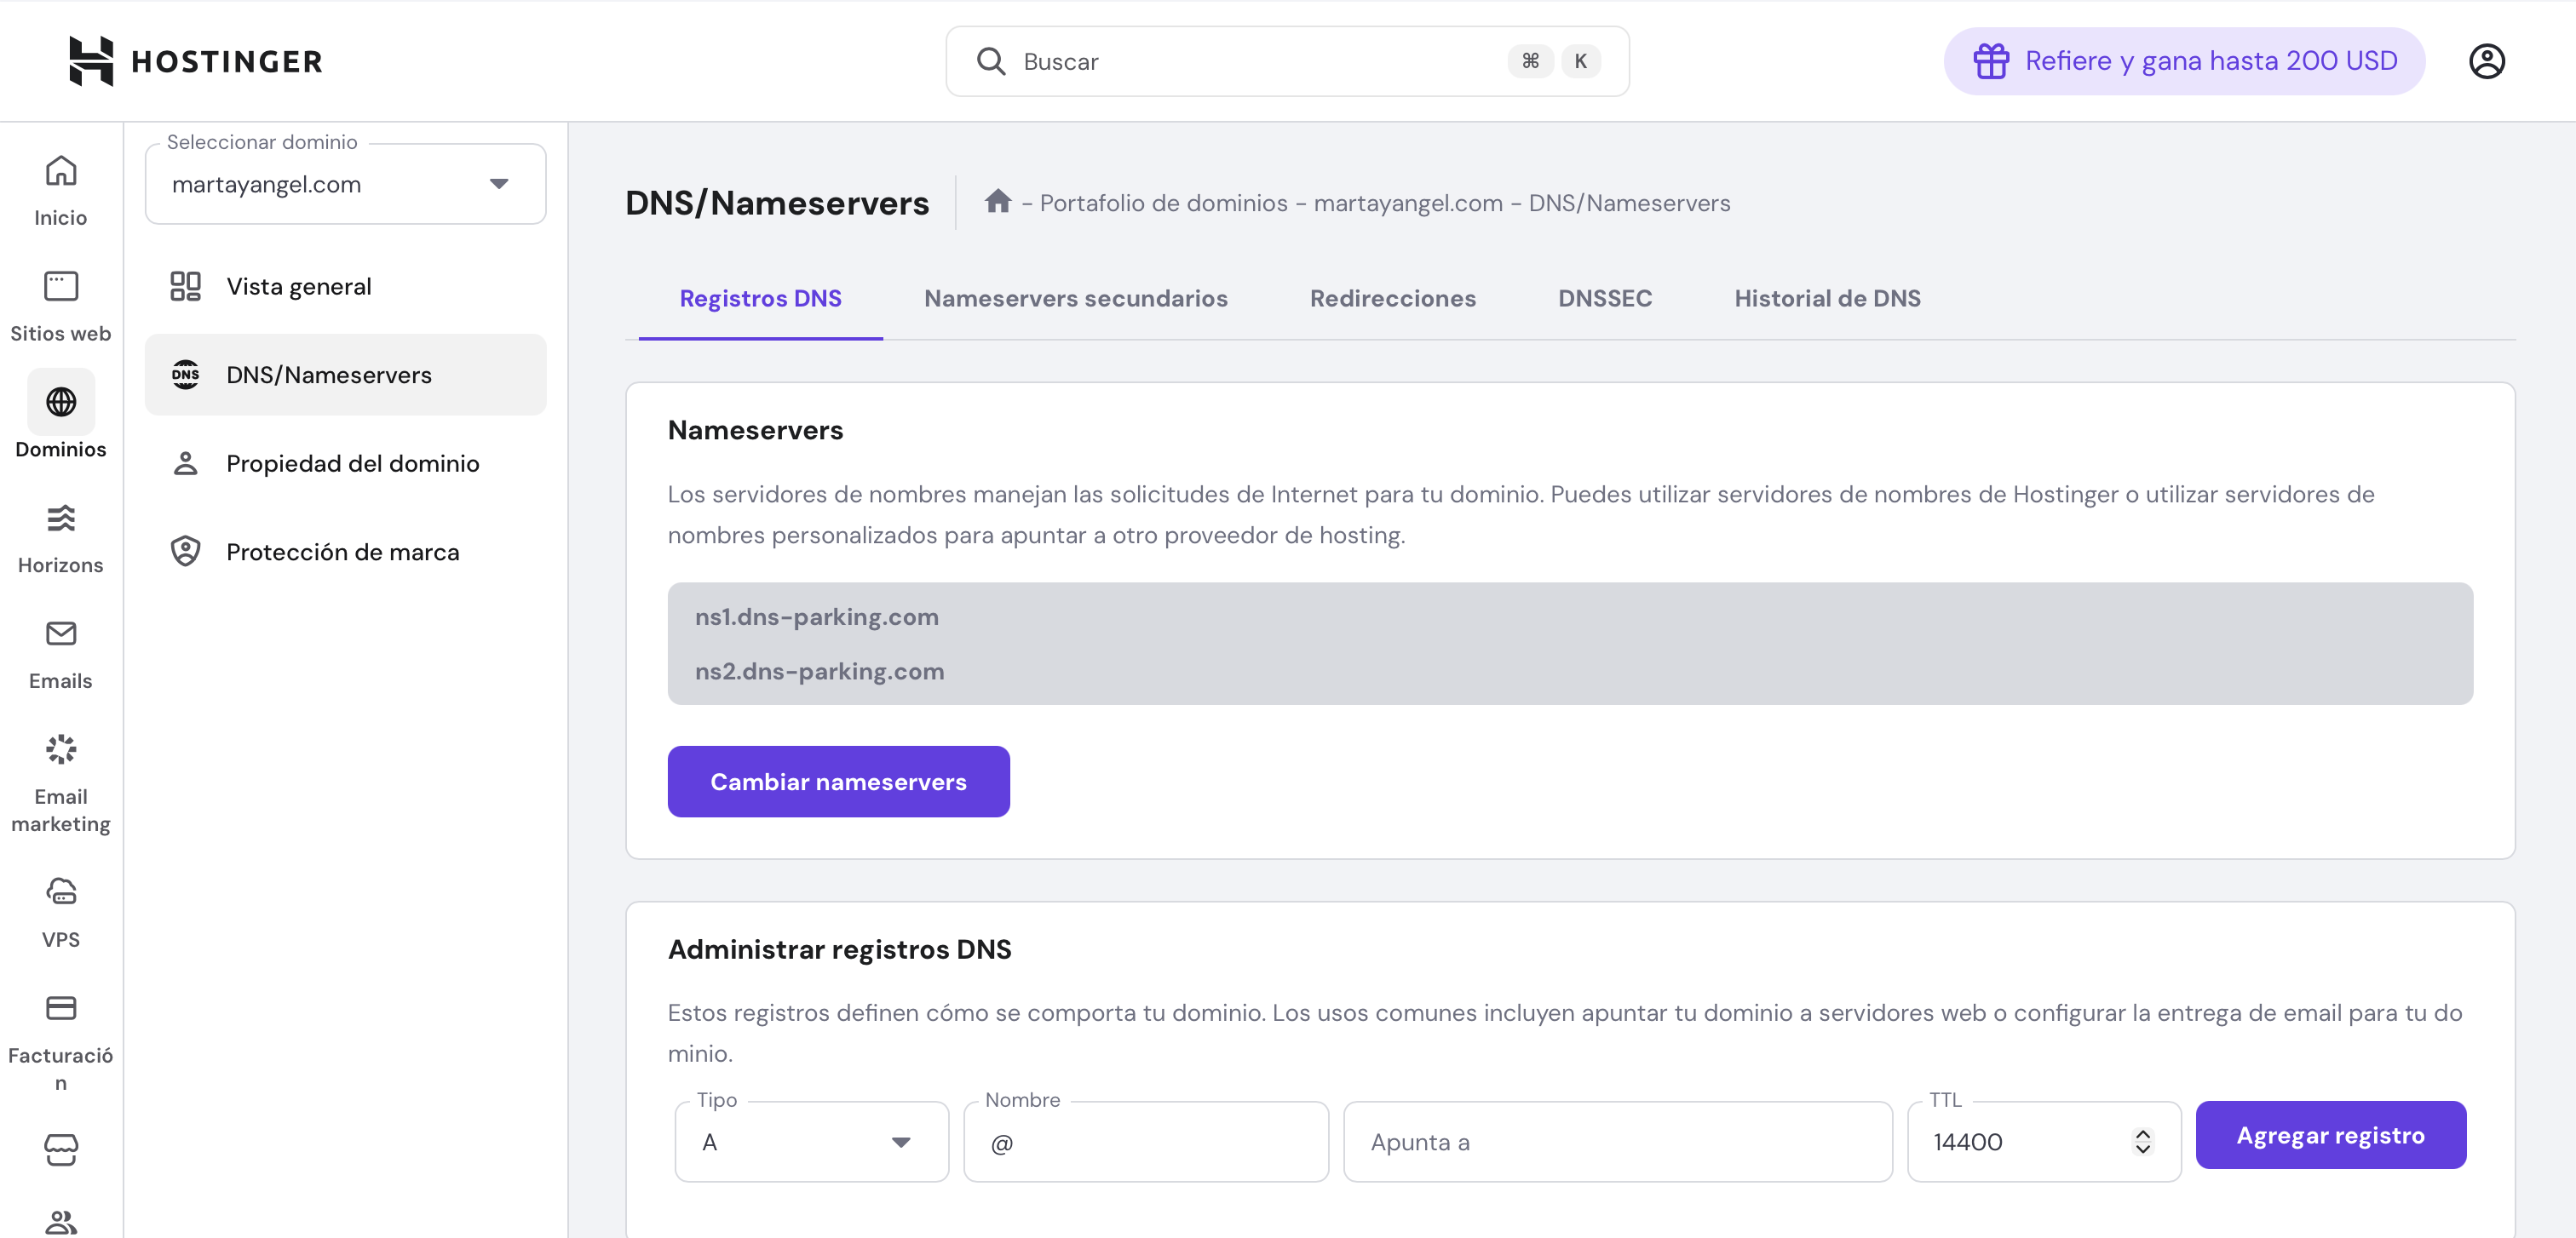Click Cambiar nameservers button
Screen dimensions: 2576x1238
(x=838, y=782)
